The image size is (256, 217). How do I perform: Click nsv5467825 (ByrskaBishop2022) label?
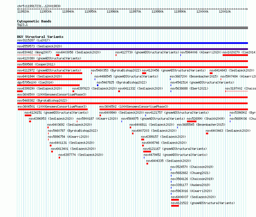pyautogui.click(x=122, y=82)
